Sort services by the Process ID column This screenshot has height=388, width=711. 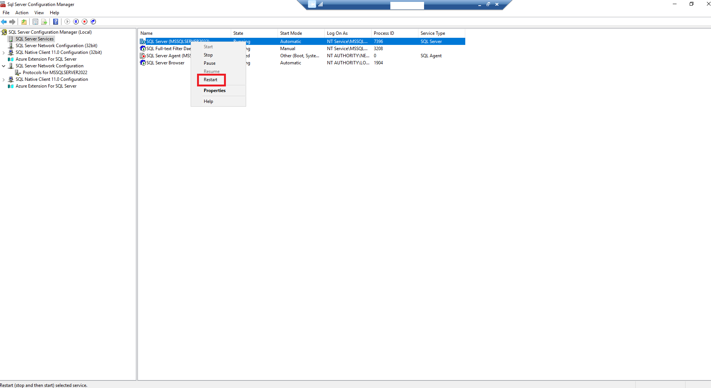click(x=384, y=33)
